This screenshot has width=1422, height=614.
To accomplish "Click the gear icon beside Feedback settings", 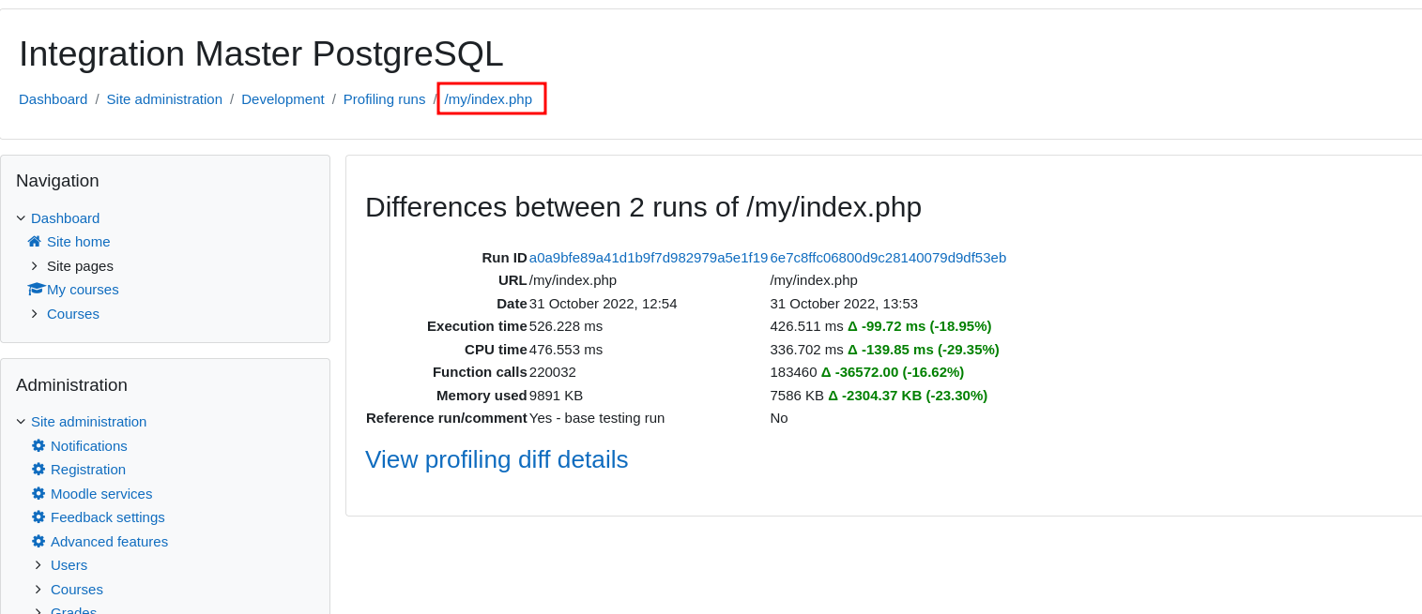I will (x=38, y=517).
